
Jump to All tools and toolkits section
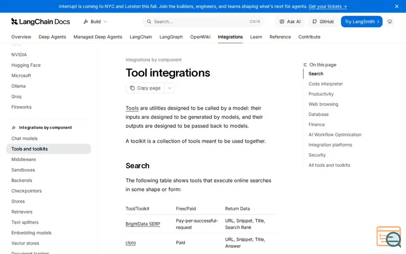tap(329, 165)
